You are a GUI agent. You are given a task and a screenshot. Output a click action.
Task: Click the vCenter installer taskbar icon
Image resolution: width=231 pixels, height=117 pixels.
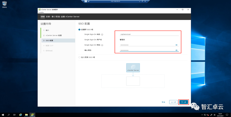(x=32, y=115)
